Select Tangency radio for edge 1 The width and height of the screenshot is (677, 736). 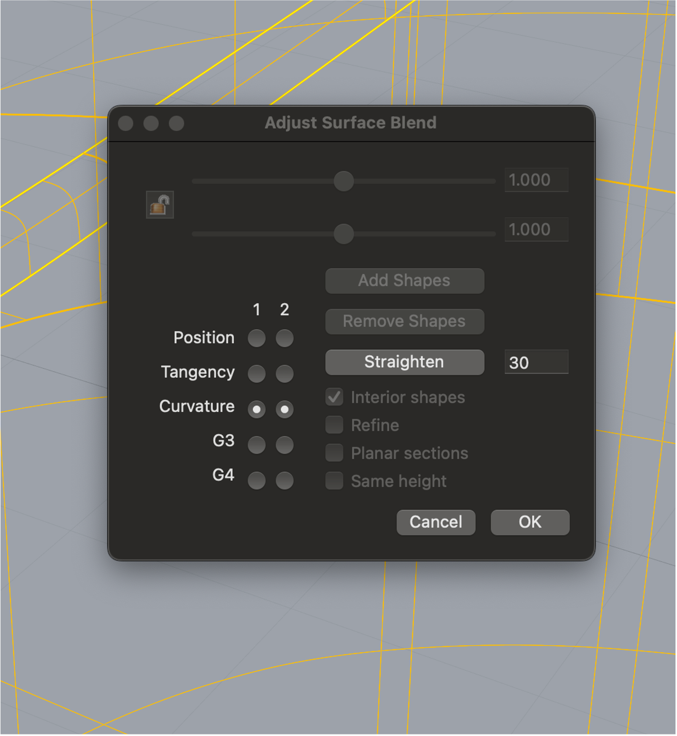pos(257,374)
